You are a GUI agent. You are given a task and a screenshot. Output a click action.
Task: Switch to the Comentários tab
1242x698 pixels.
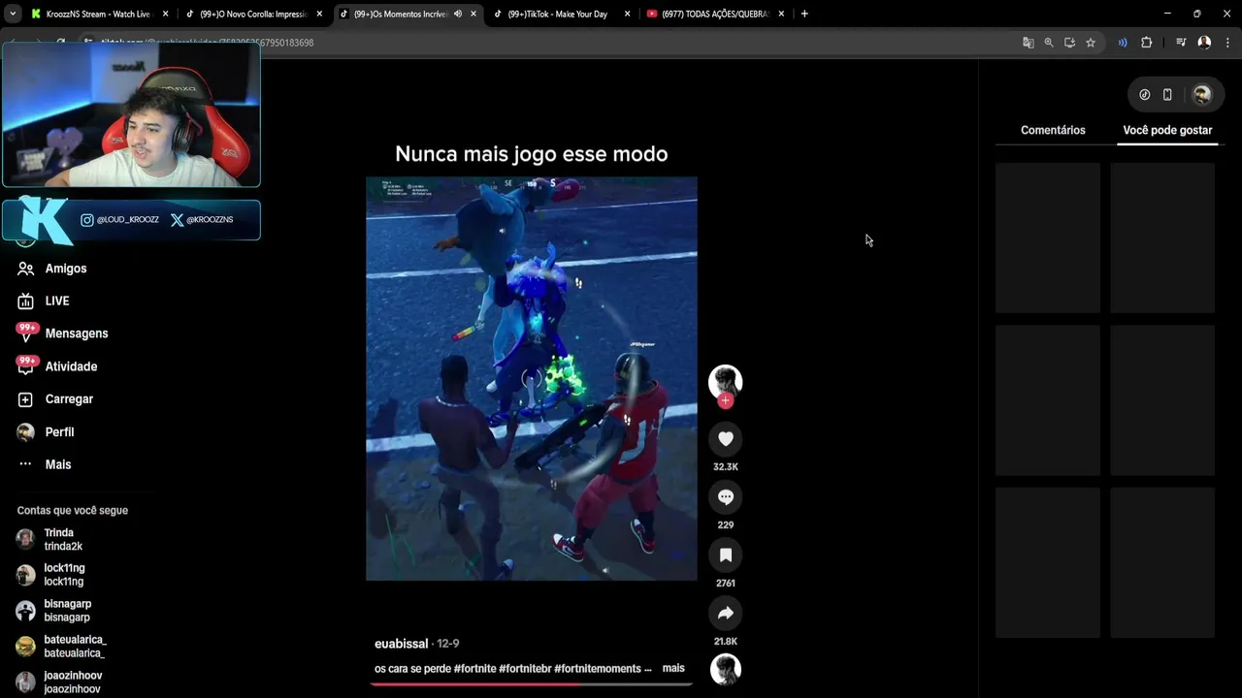[1053, 130]
